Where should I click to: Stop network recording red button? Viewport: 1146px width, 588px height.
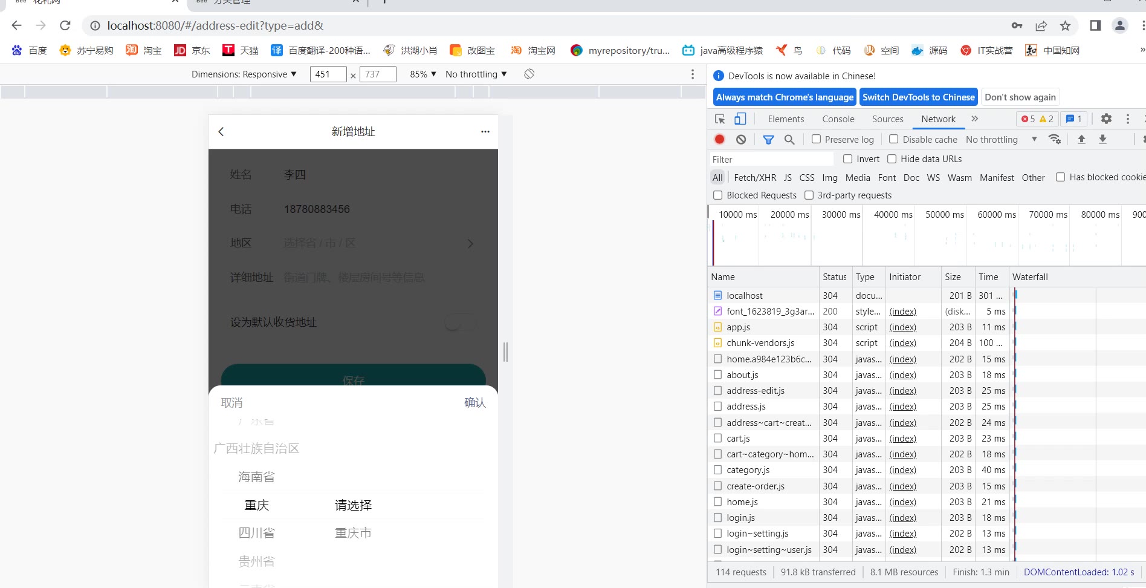(719, 139)
